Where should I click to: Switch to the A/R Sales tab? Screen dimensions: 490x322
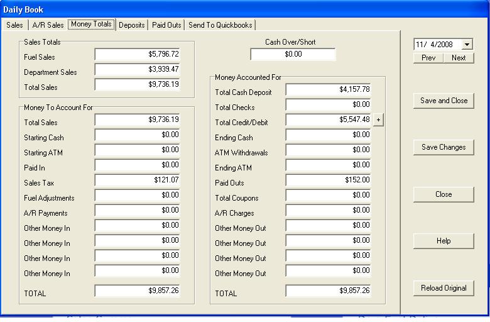(x=48, y=25)
